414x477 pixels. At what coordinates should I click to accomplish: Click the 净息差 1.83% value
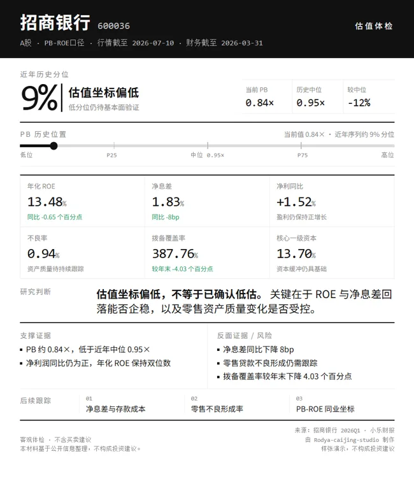click(x=168, y=202)
